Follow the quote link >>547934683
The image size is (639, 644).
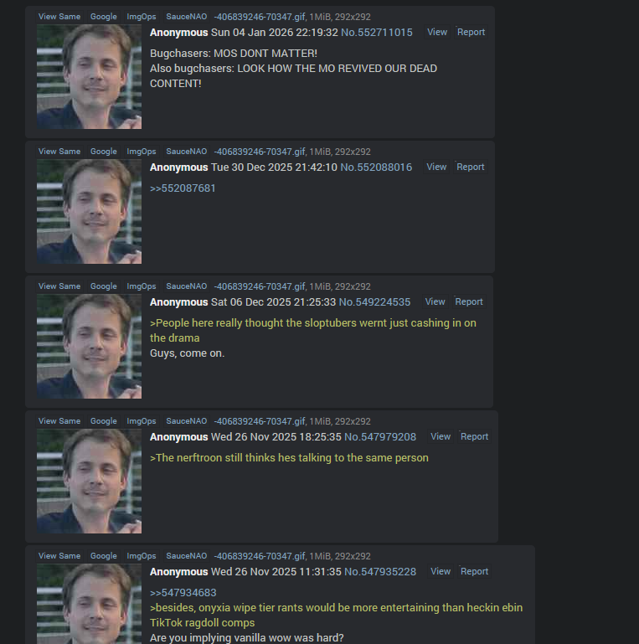pyautogui.click(x=183, y=593)
